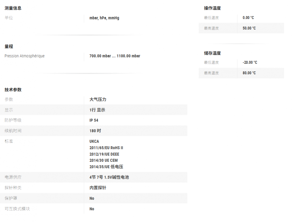Select the units value mbar, hPa, mmHg
Viewport: 294px width, 222px height.
click(x=104, y=18)
